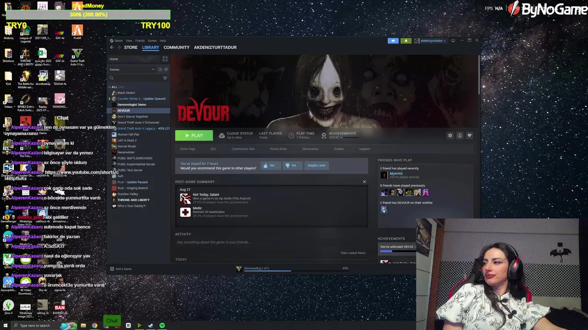Open the advanced filter icon in library search
The height and width of the screenshot is (330, 588).
coord(165,78)
